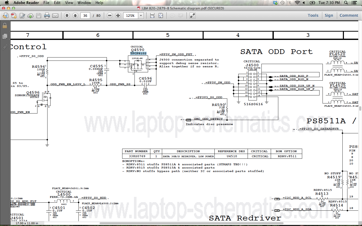This screenshot has width=362, height=226.
Task: Click the page number field showing 36
Action: pyautogui.click(x=85, y=16)
